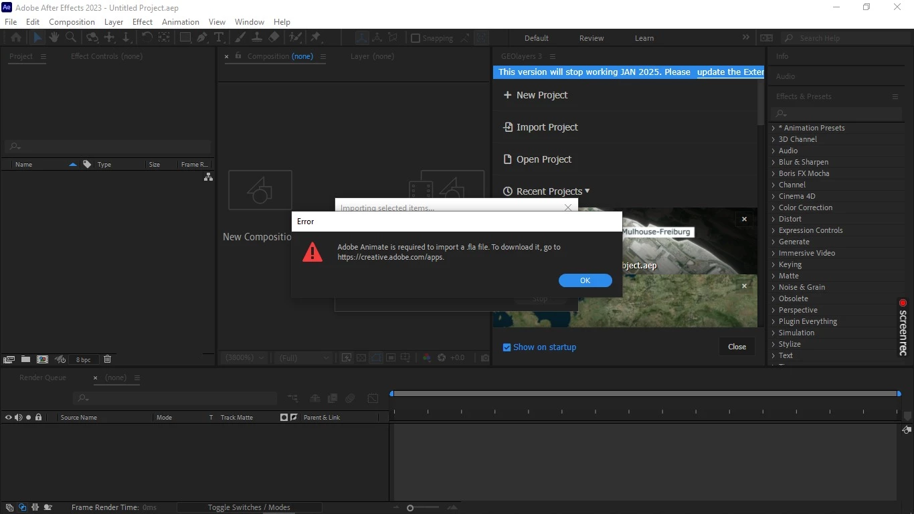Select the Orbit camera tool
The height and width of the screenshot is (514, 914).
click(x=92, y=37)
